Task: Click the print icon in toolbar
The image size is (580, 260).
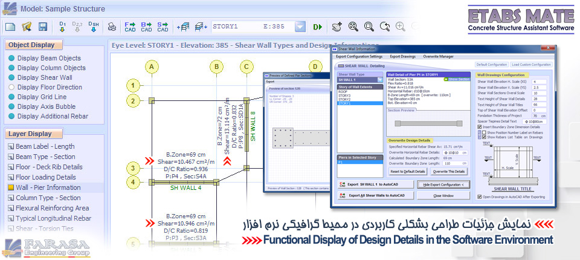Action: point(111,27)
